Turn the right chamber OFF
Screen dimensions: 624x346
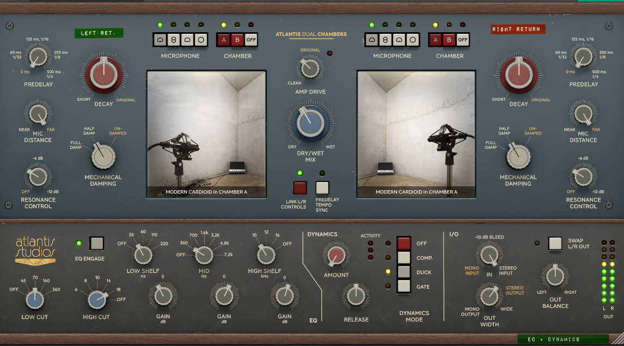(x=462, y=40)
